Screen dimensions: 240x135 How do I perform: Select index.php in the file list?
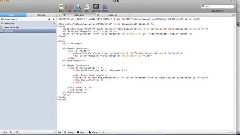[x=28, y=23]
